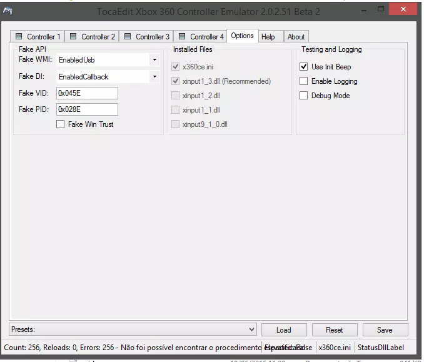Image resolution: width=424 pixels, height=362 pixels.
Task: Click the Controller 1 tab status square icon
Action: pyautogui.click(x=19, y=36)
